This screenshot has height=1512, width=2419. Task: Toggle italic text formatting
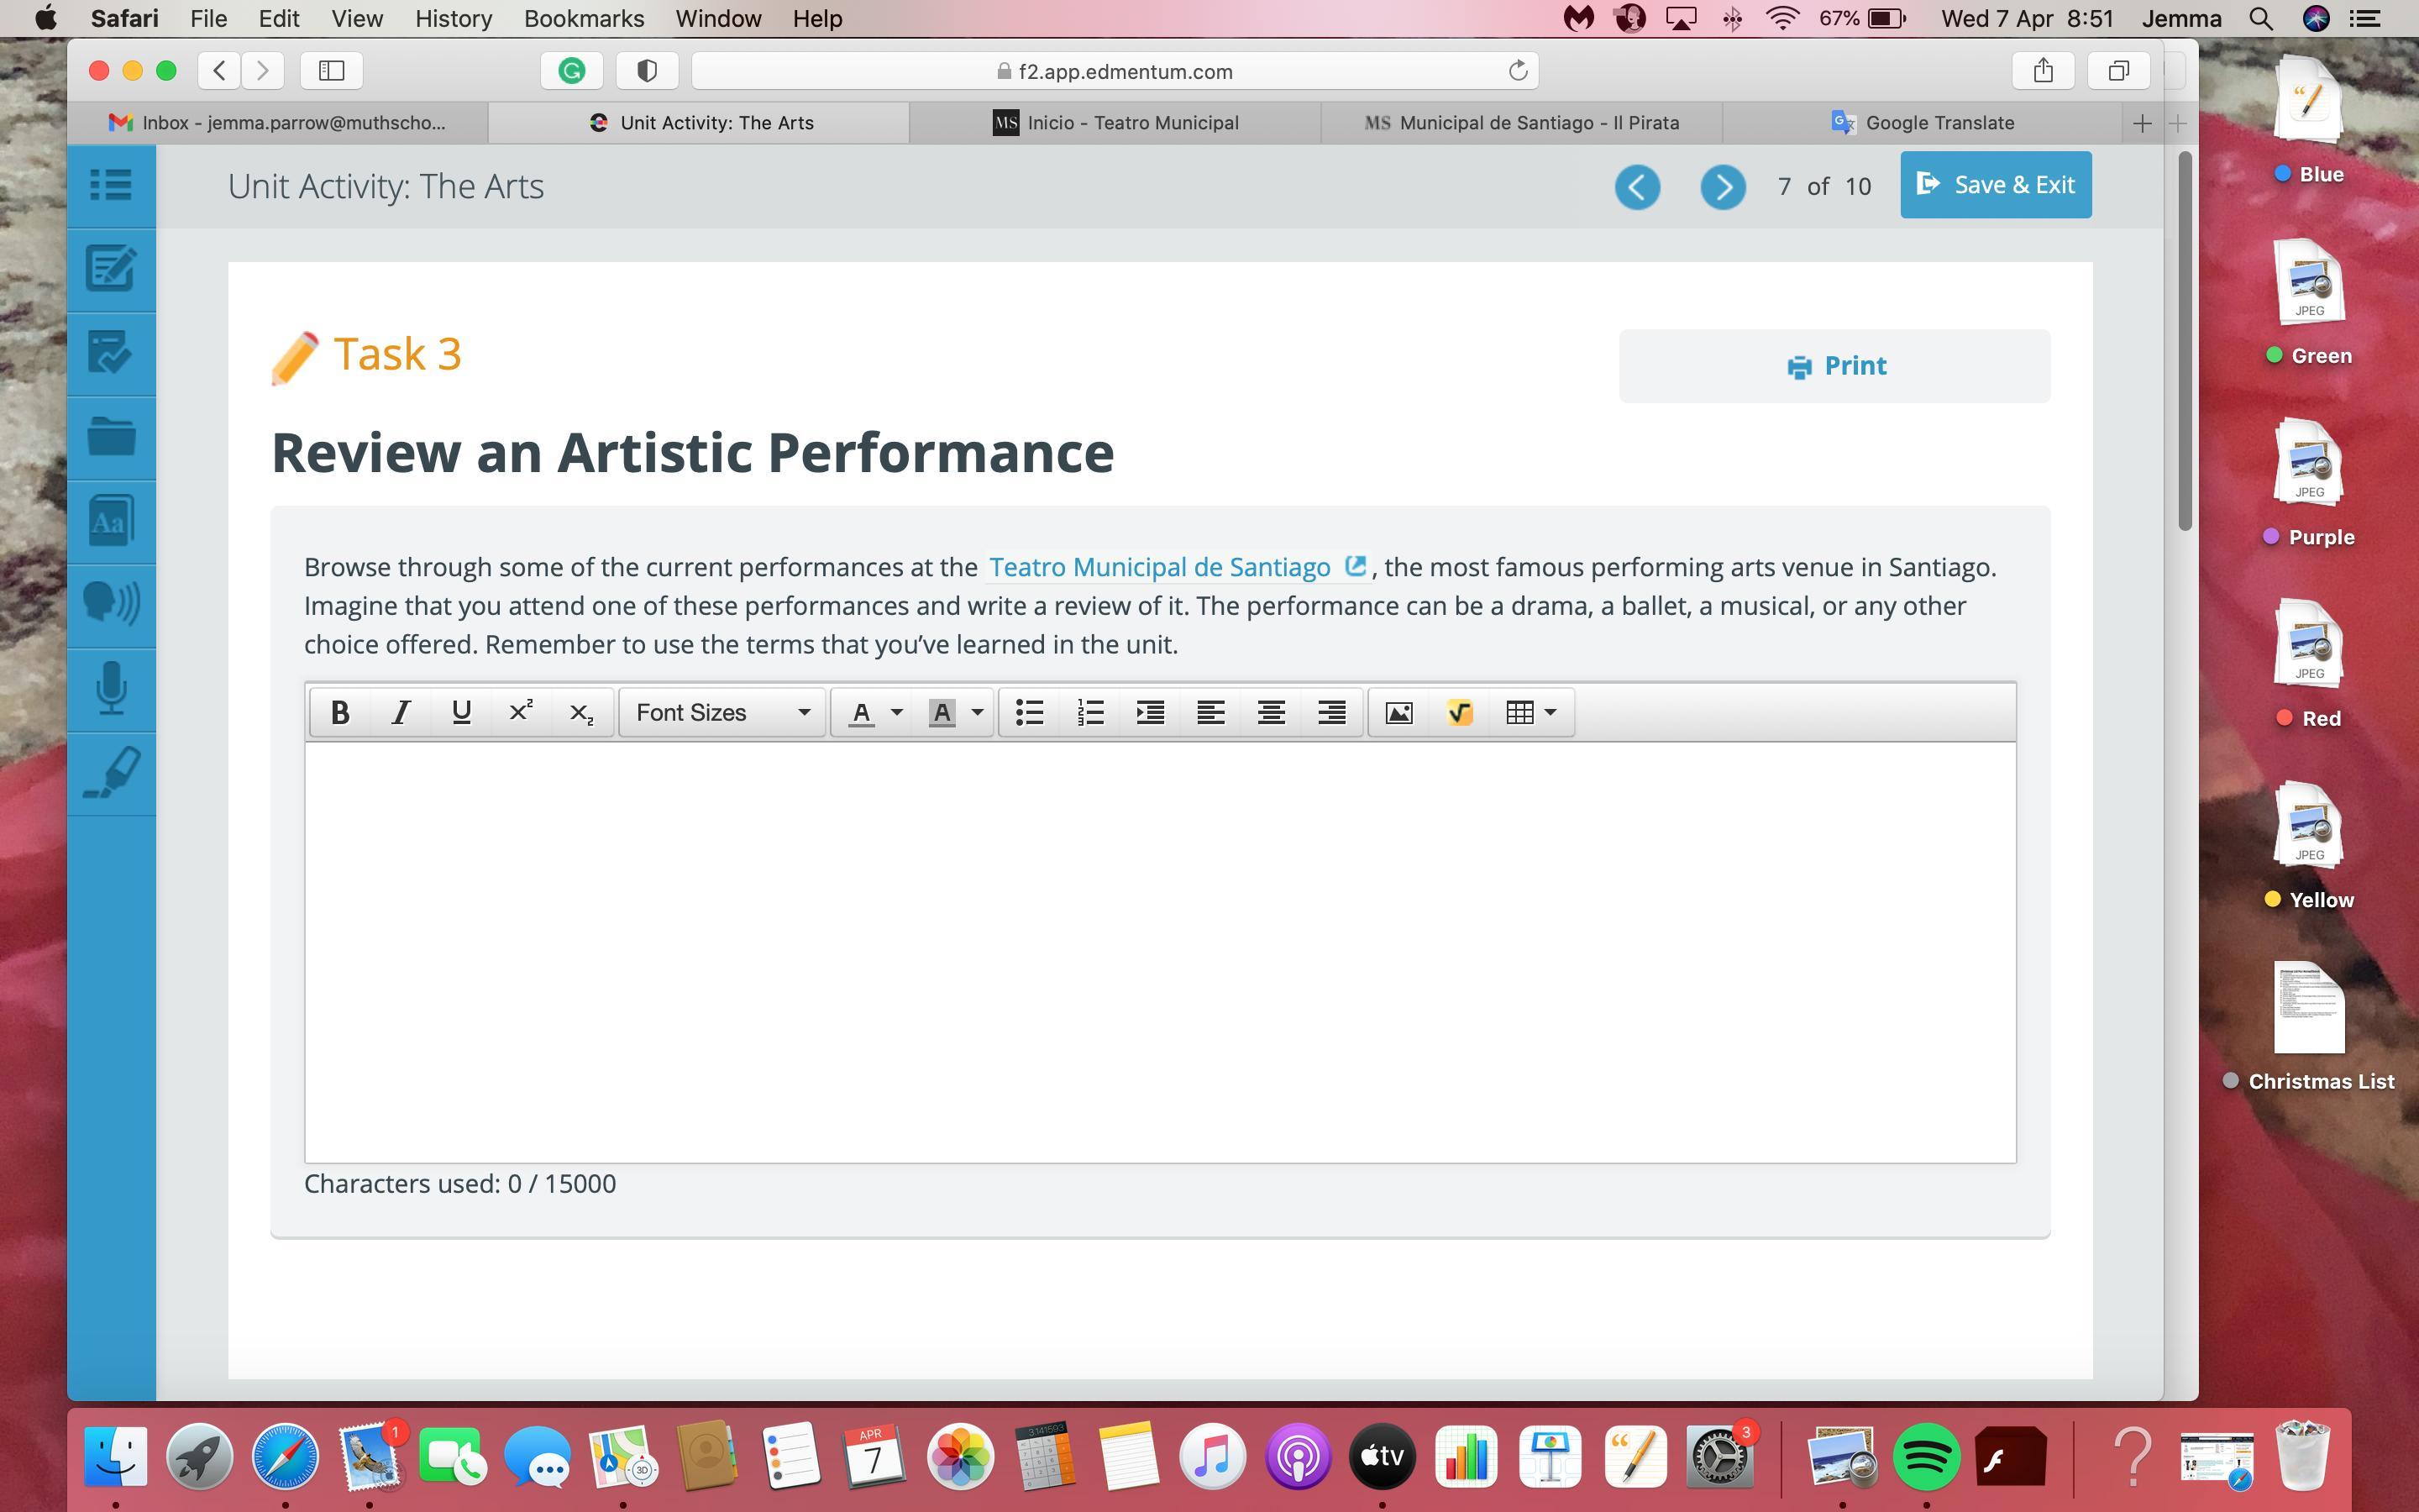(401, 712)
